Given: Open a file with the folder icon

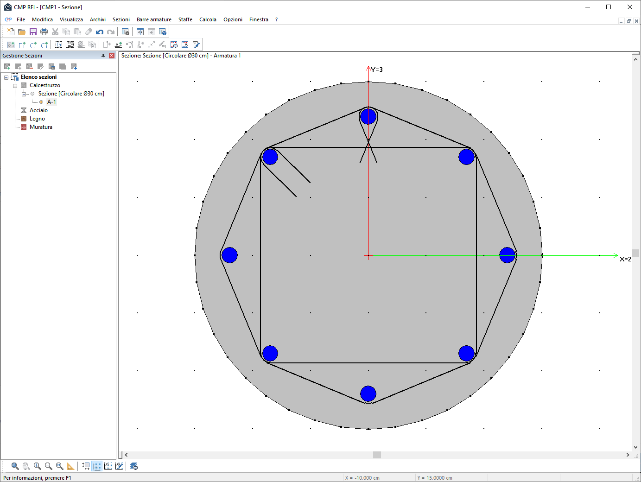Looking at the screenshot, I should 22,32.
